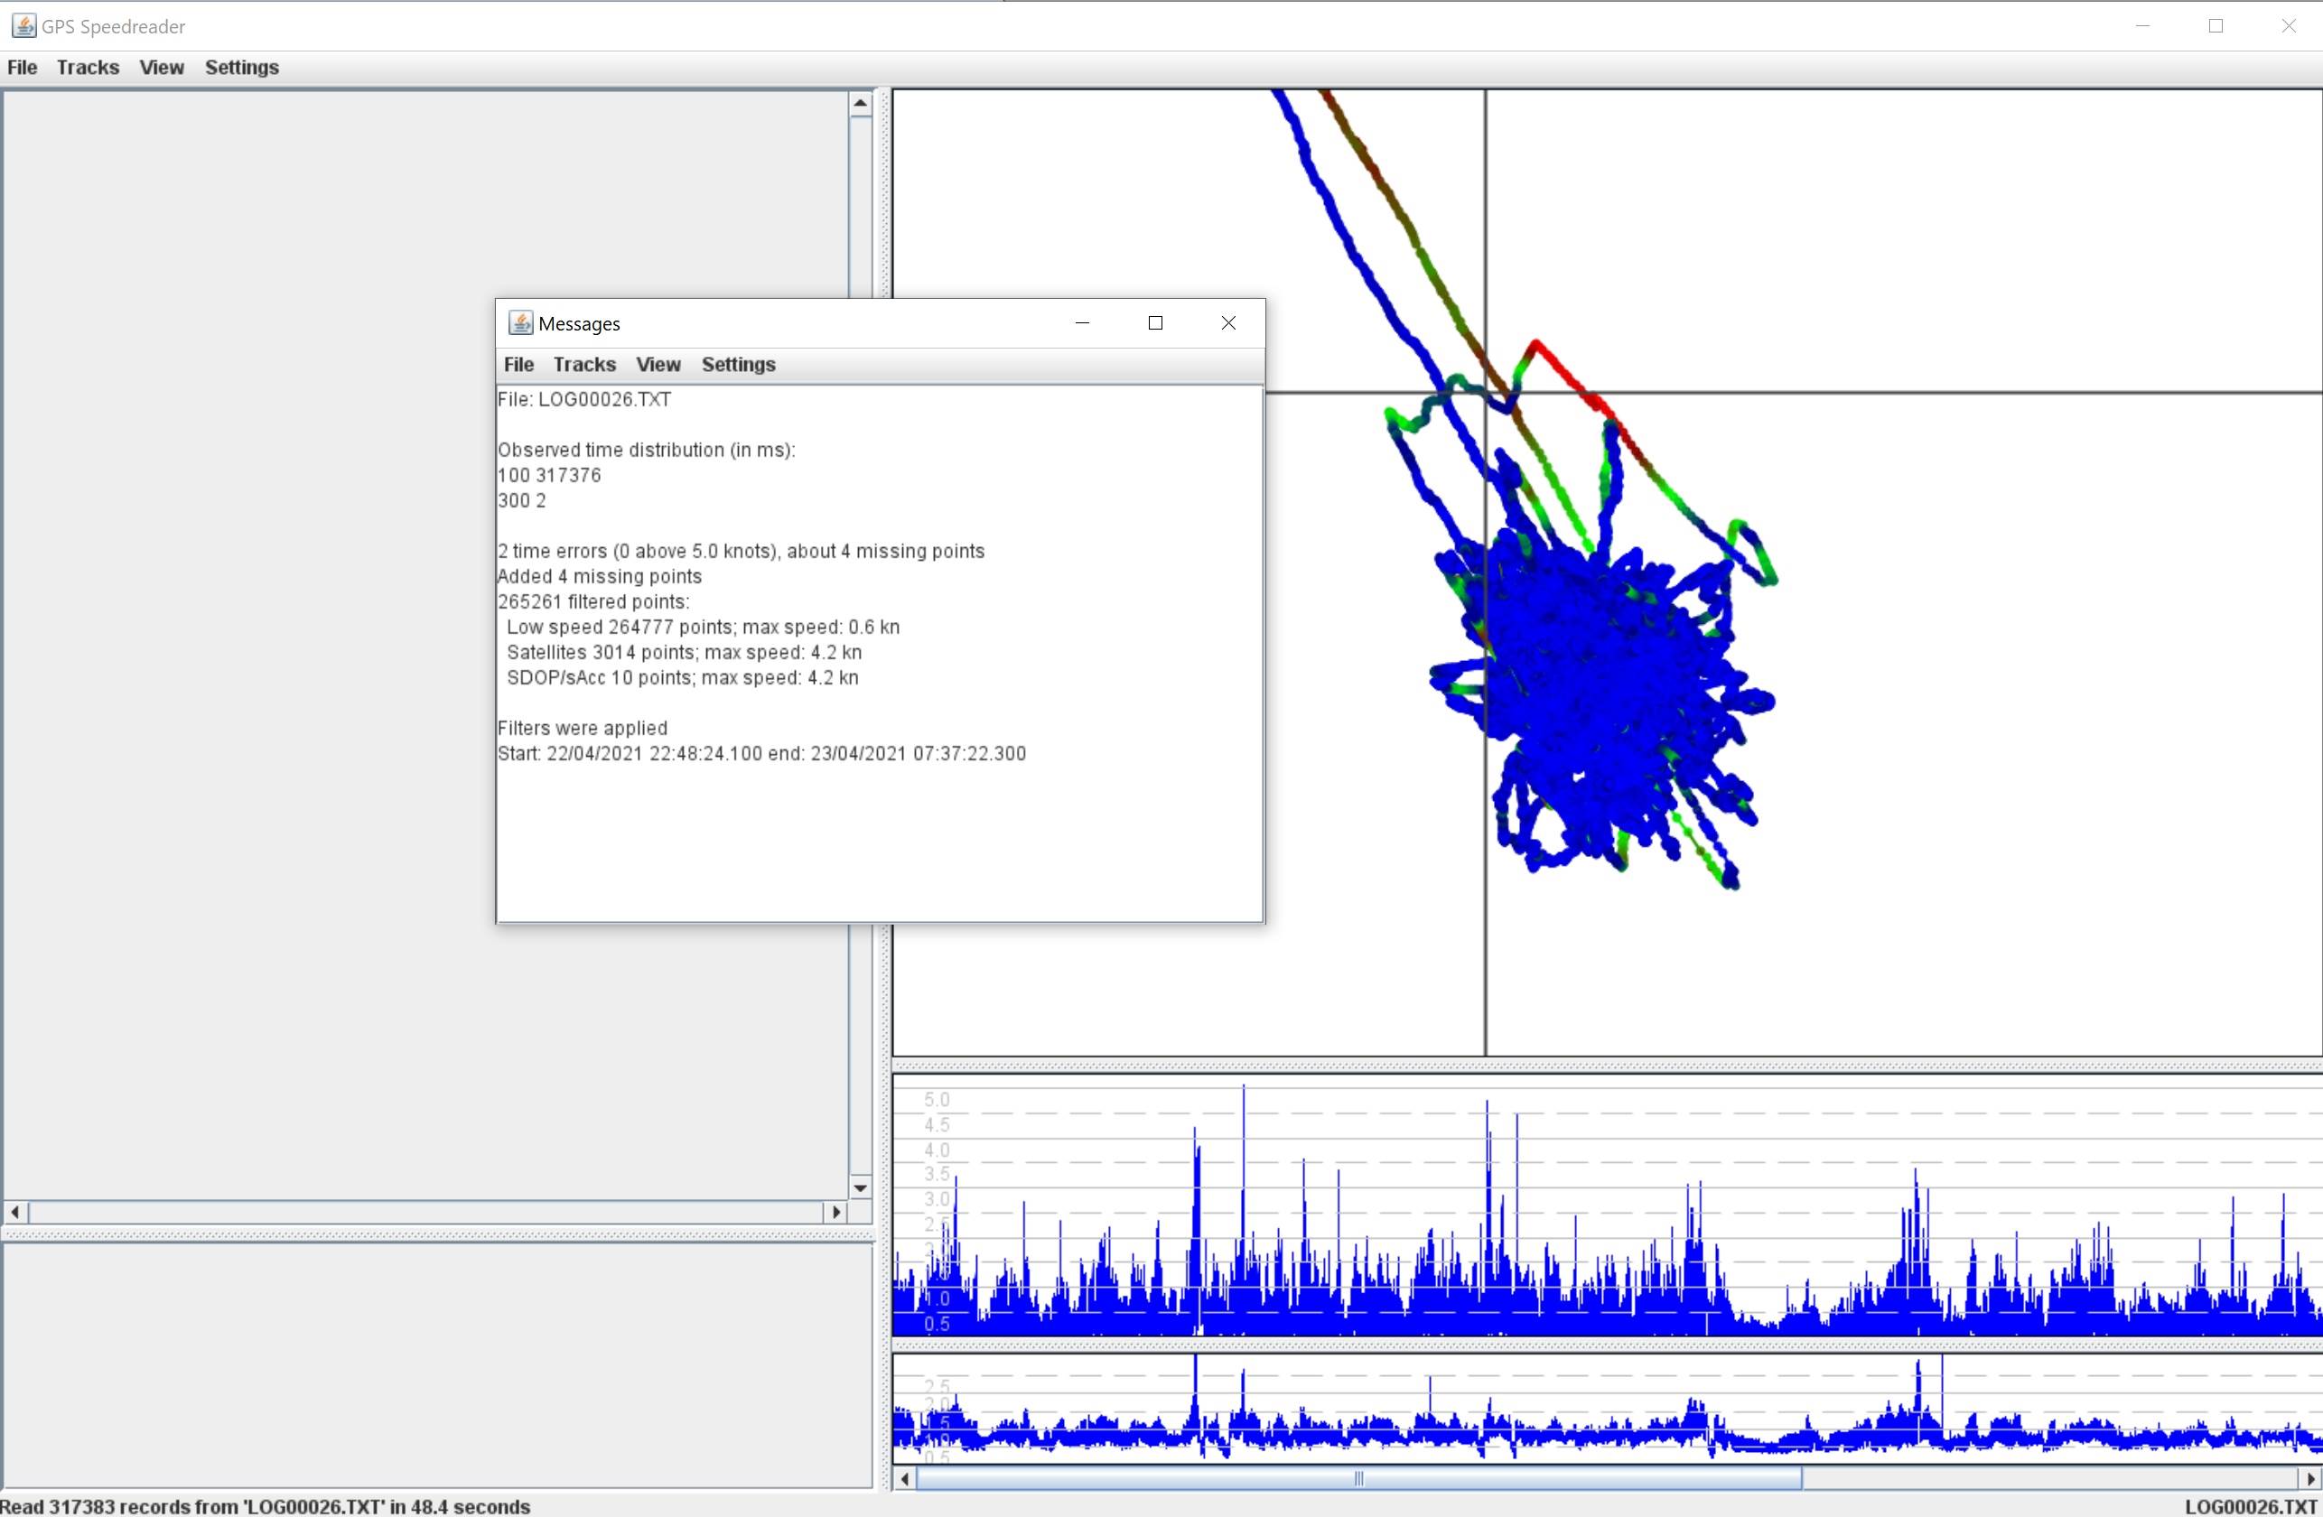This screenshot has width=2323, height=1517.
Task: Click the speed graph scrollbar thumb
Action: tap(1357, 1479)
